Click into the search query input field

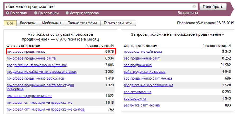98,6
